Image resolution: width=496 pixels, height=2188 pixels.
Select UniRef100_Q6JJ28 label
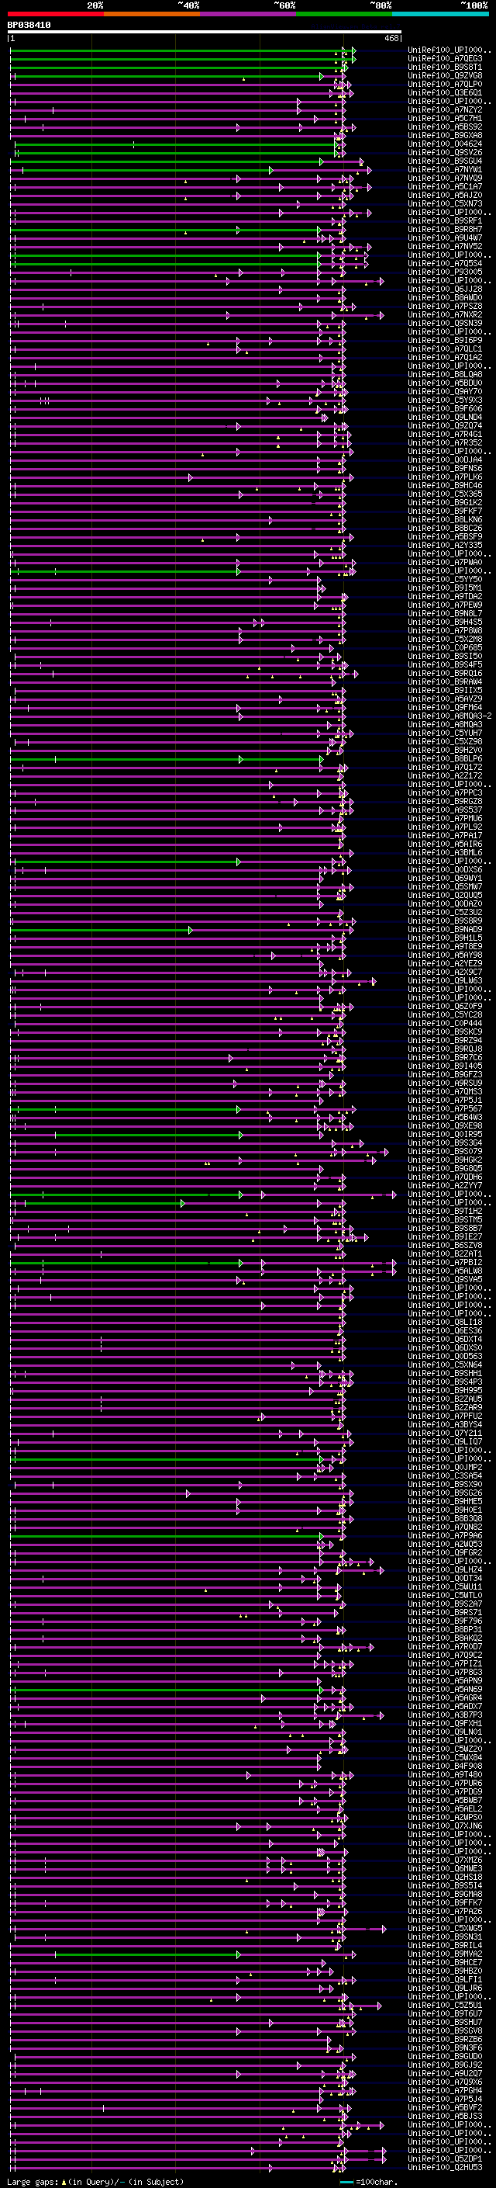pyautogui.click(x=445, y=290)
